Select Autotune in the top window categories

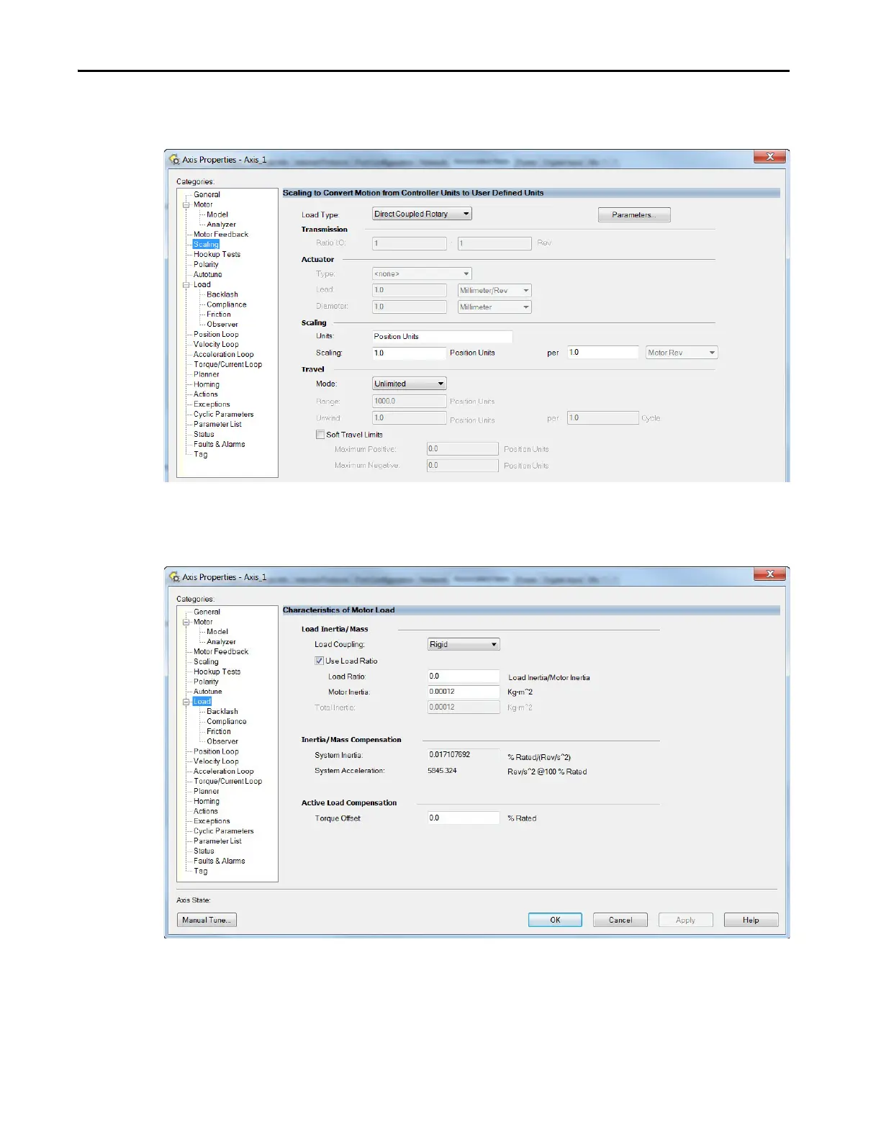click(207, 274)
